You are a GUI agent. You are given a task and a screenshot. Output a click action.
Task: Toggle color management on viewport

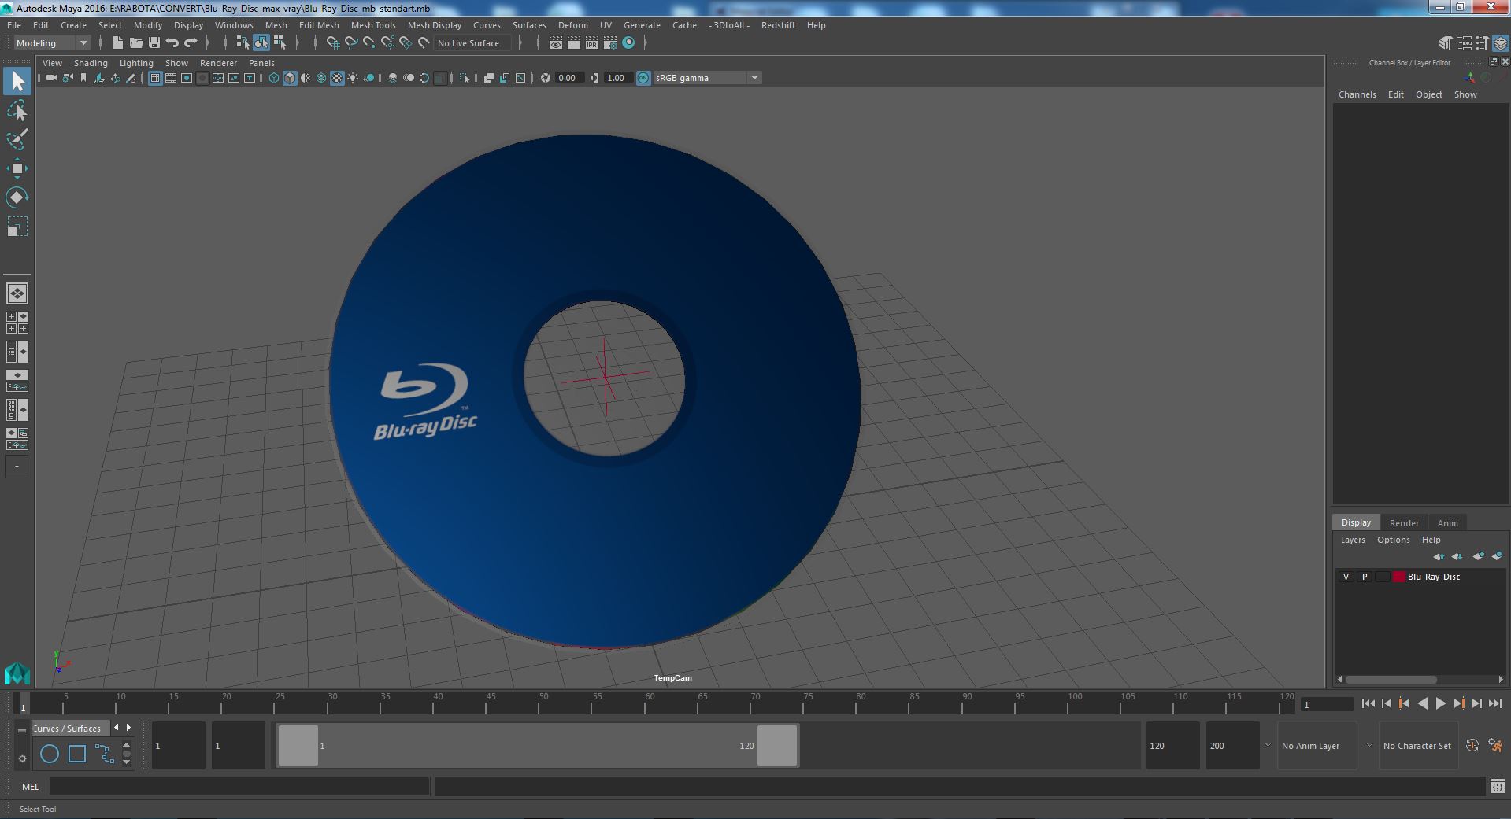pyautogui.click(x=643, y=78)
